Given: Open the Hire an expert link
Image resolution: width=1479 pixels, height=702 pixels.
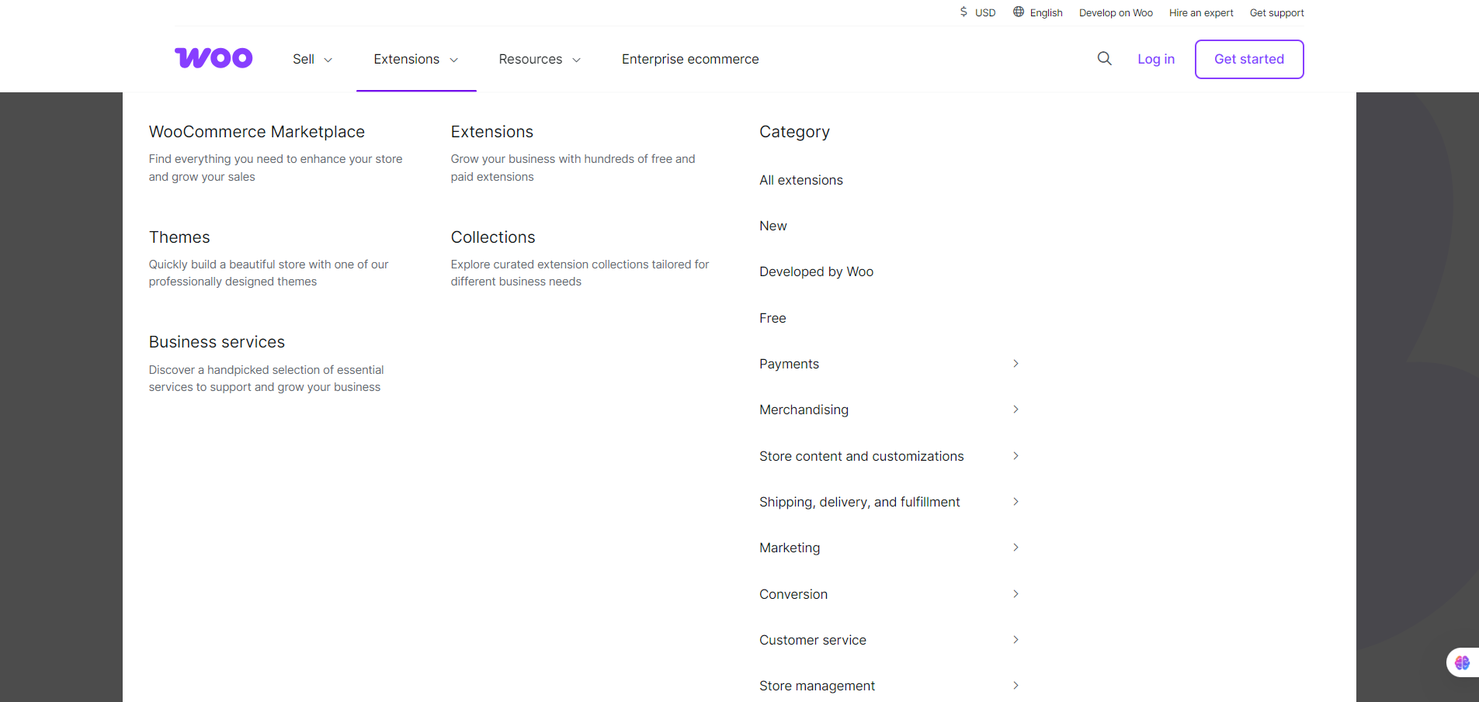Looking at the screenshot, I should 1200,12.
